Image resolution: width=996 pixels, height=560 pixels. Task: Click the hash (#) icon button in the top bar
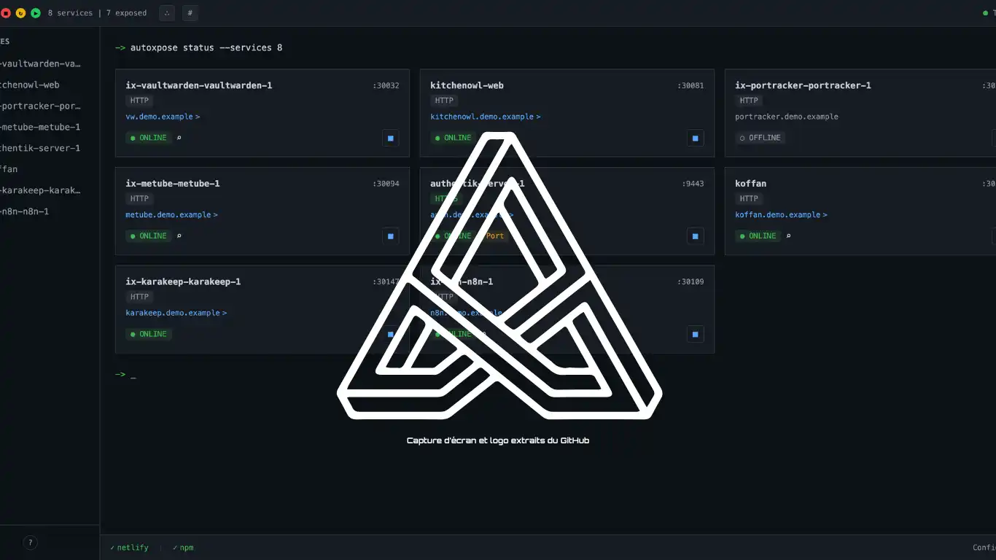[190, 13]
